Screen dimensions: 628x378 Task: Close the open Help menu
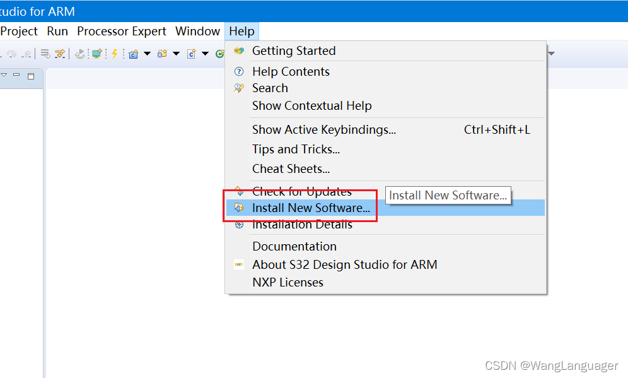pyautogui.click(x=241, y=32)
